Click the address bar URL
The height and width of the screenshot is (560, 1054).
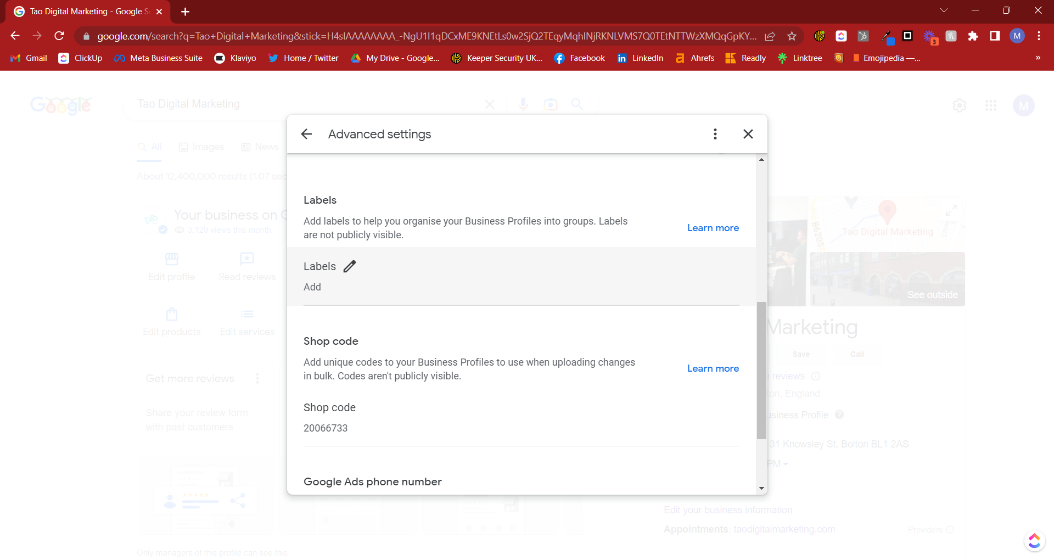click(427, 36)
